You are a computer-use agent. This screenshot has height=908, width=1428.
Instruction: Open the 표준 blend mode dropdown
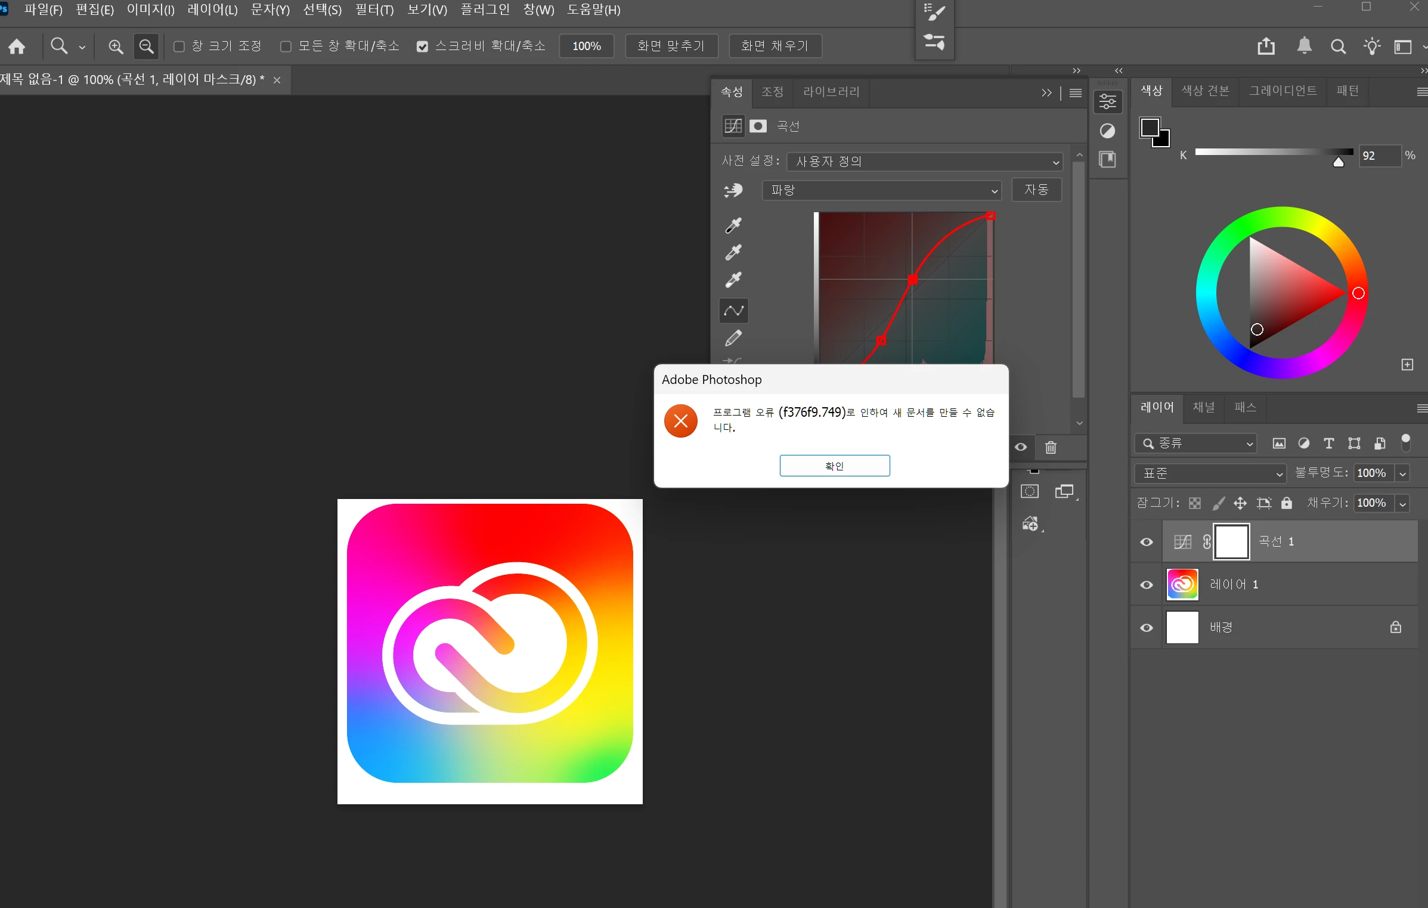[1210, 473]
